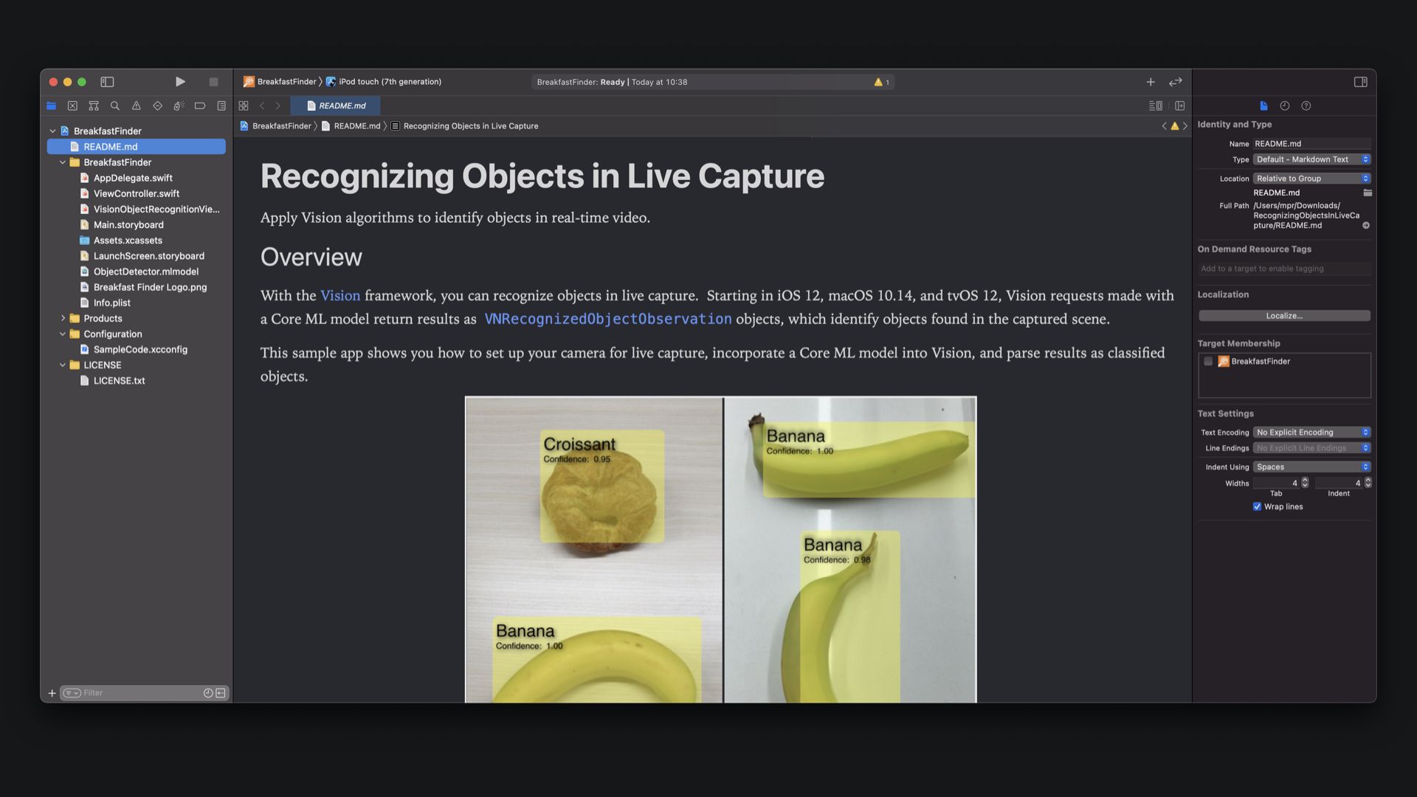Open ViewController.swift in the navigator
This screenshot has height=797, width=1417.
click(x=137, y=193)
